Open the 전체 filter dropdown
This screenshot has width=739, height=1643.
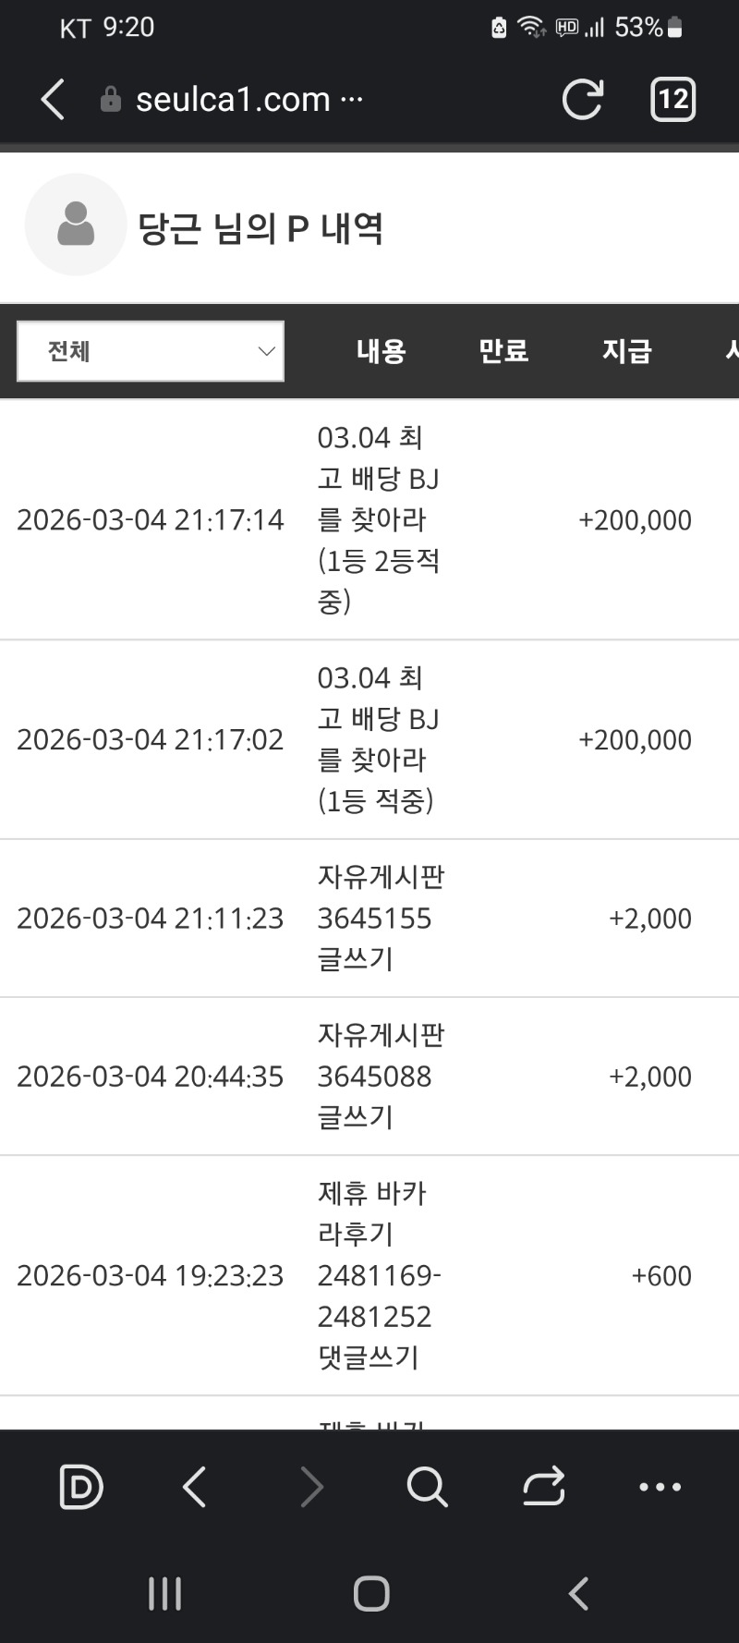click(151, 351)
